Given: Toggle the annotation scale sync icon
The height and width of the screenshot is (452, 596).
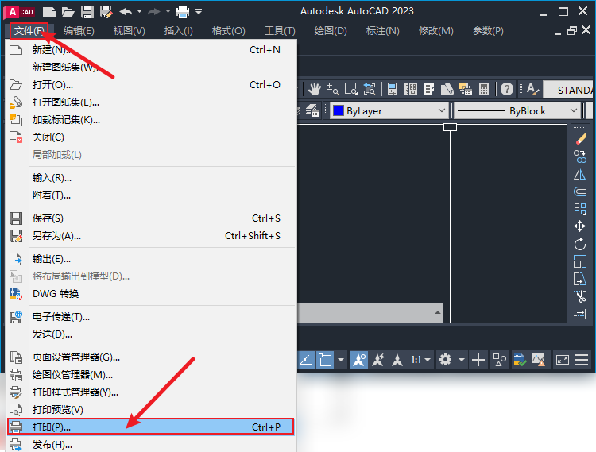Looking at the screenshot, I should (x=397, y=359).
